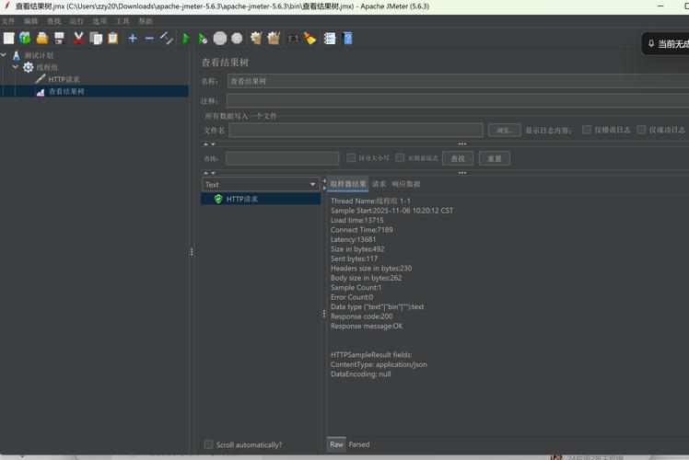Select the HTTP请求 node in the test plan tree
Image resolution: width=689 pixels, height=460 pixels.
pos(64,79)
